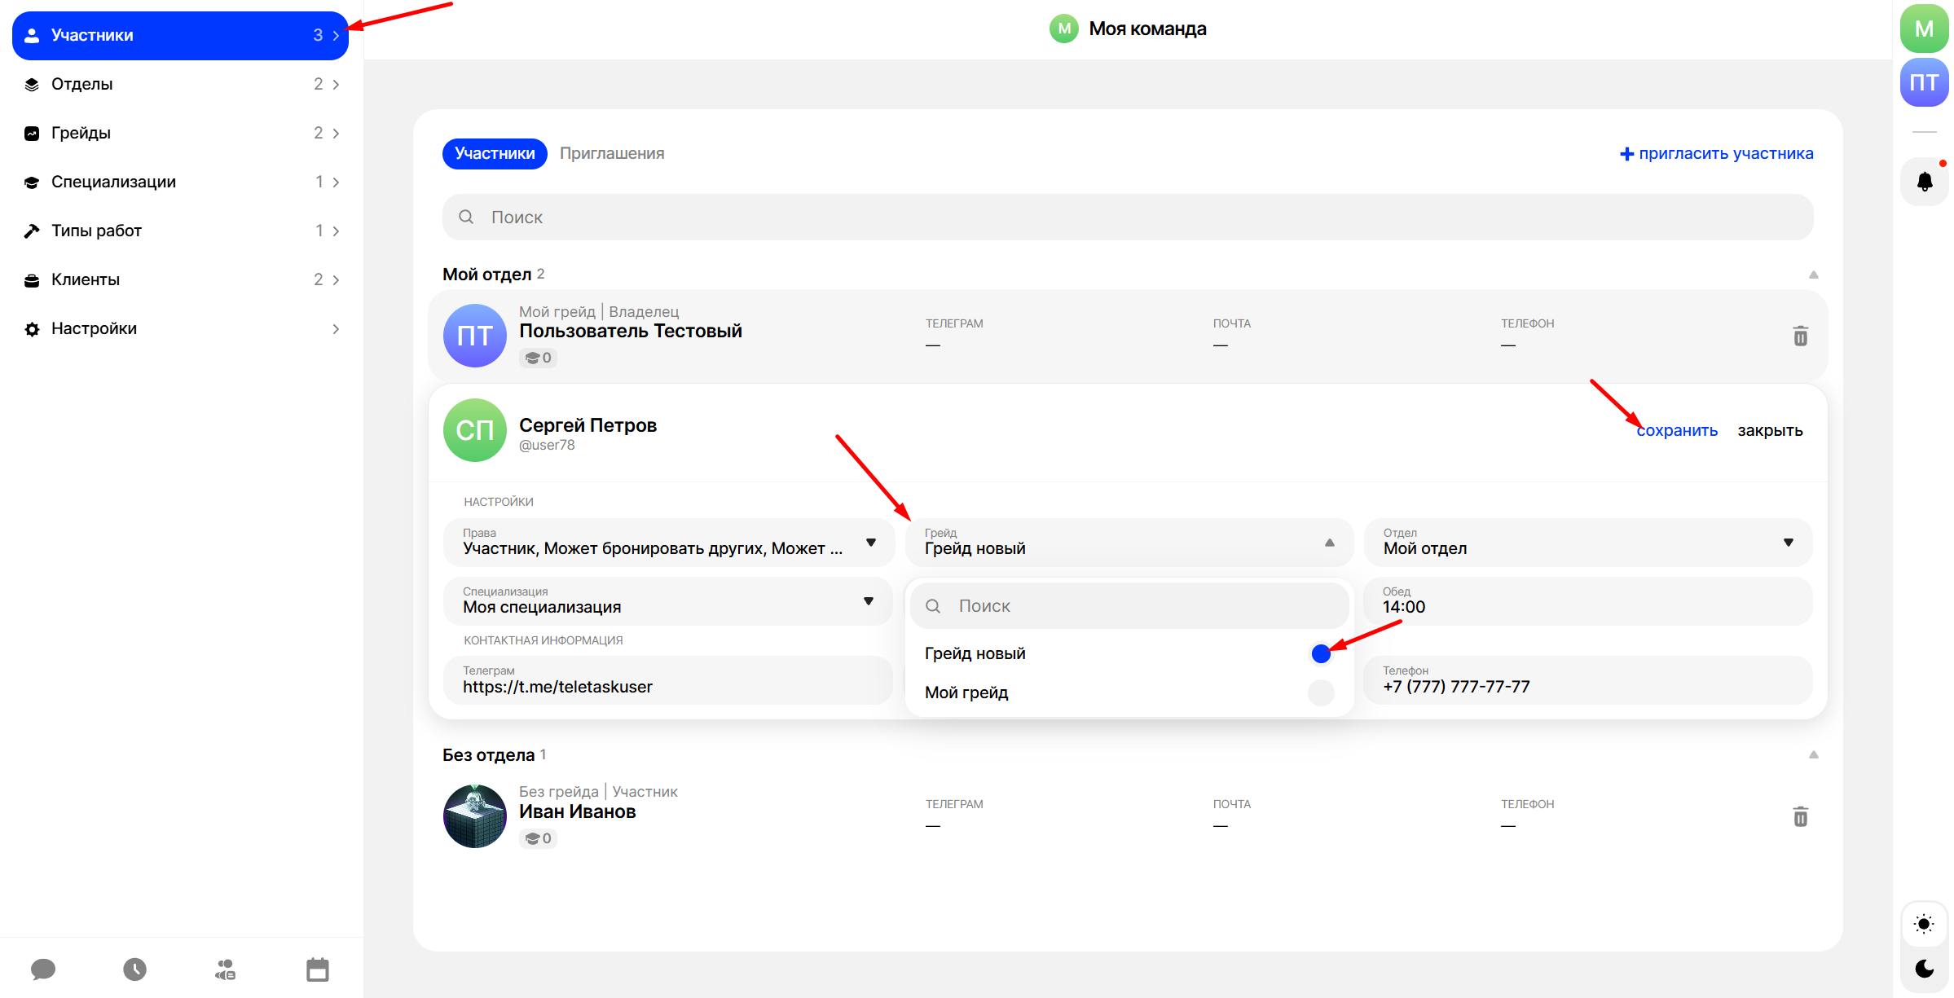Click сохранить to save changes
The height and width of the screenshot is (998, 1954).
[x=1677, y=430]
